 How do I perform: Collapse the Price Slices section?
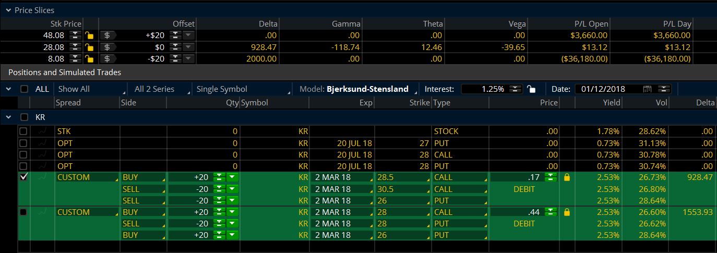(8, 10)
